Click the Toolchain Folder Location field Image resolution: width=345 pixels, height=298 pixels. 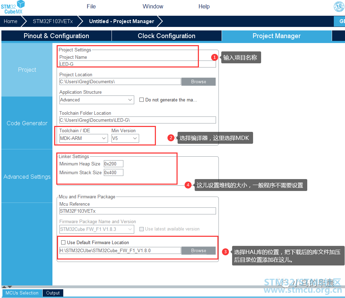coord(137,120)
